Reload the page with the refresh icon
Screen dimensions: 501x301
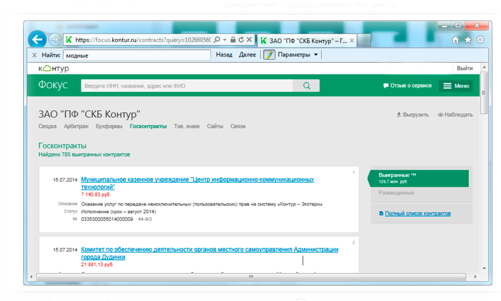pos(241,40)
